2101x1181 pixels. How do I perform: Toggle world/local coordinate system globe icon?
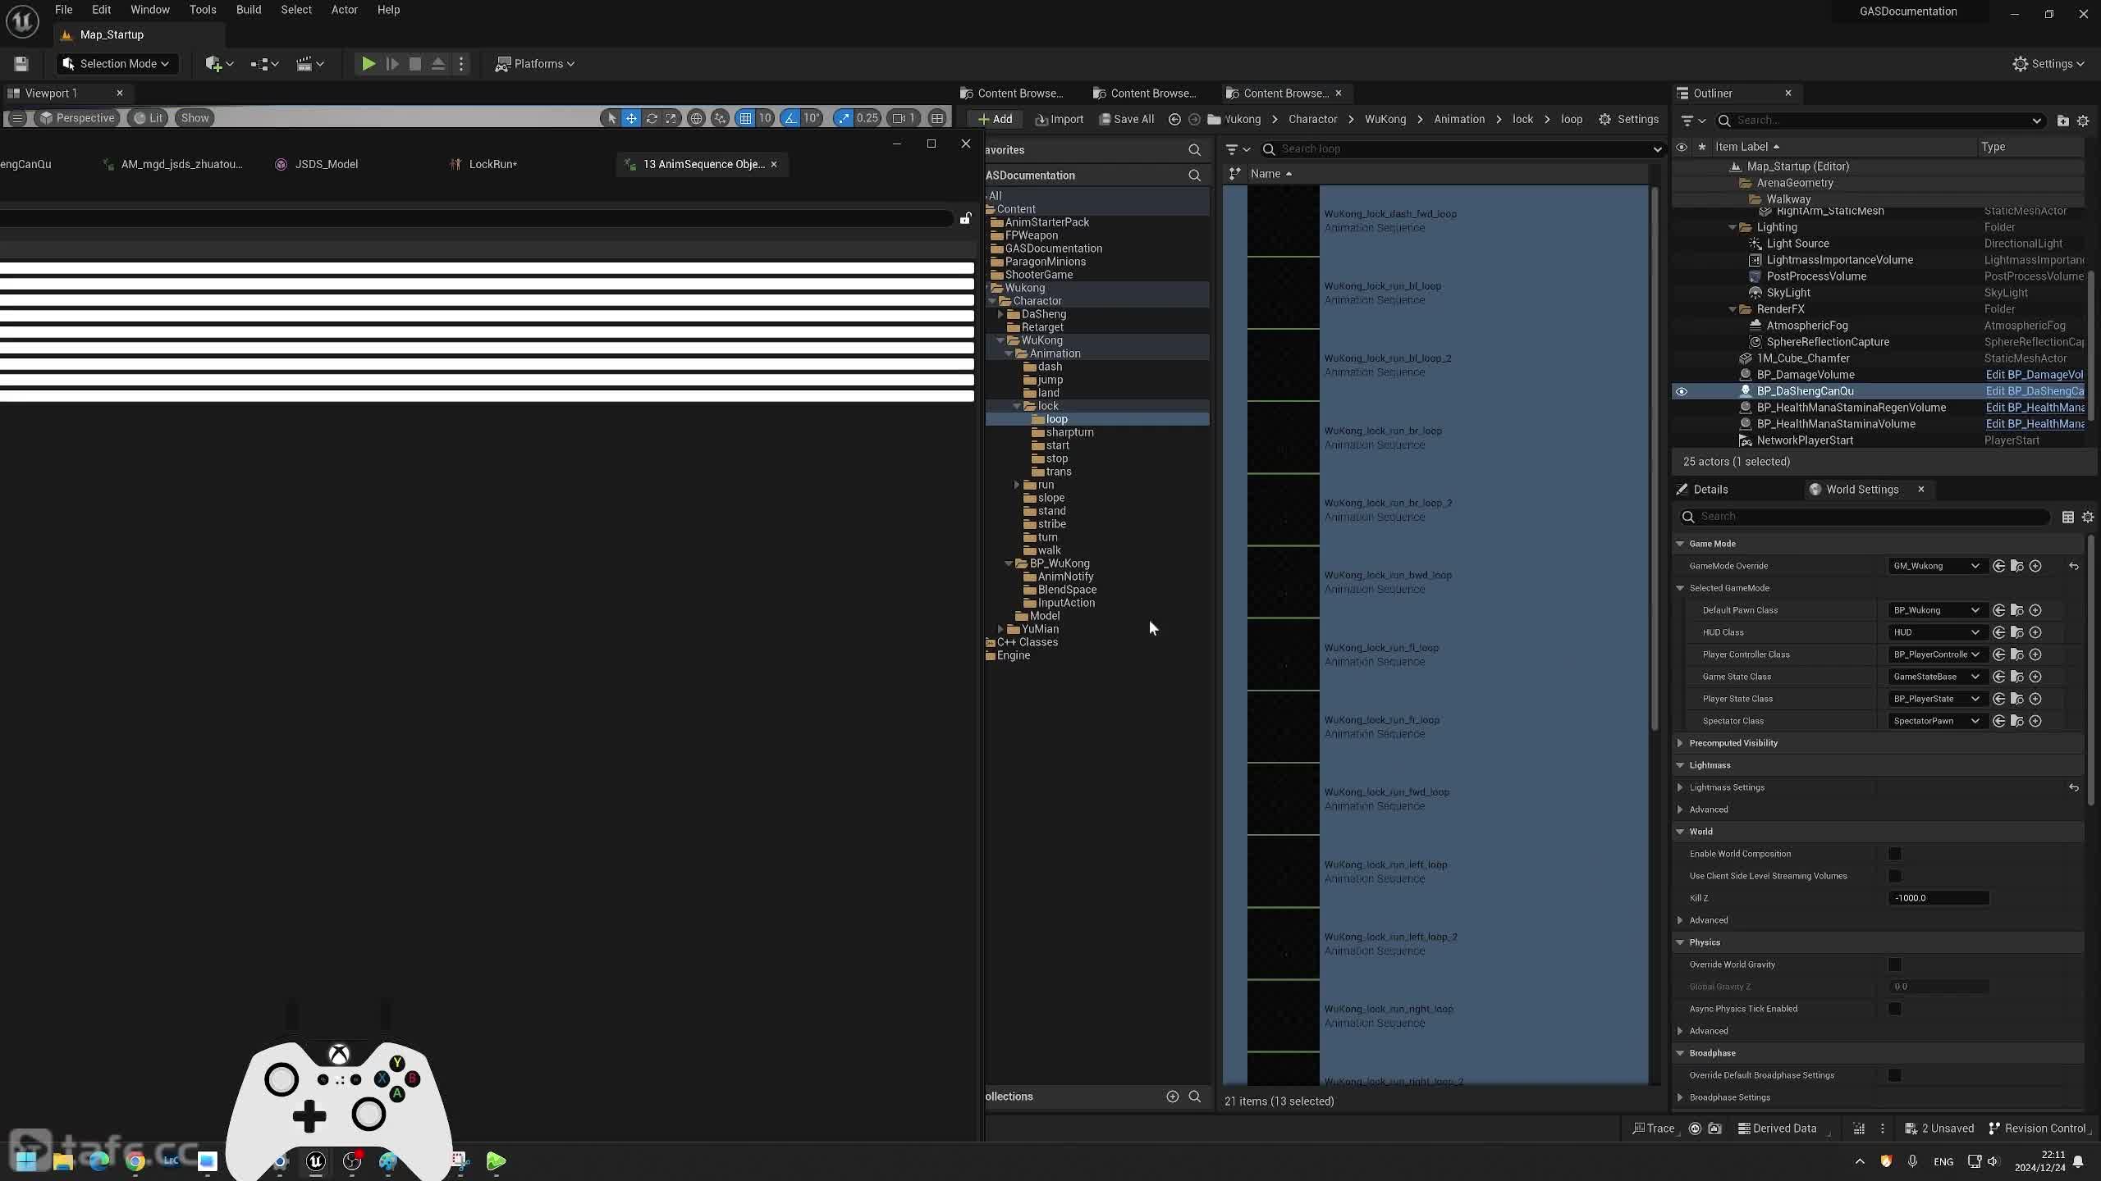click(696, 118)
